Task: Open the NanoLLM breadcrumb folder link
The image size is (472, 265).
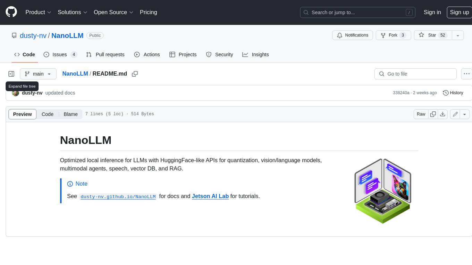Action: coord(75,74)
